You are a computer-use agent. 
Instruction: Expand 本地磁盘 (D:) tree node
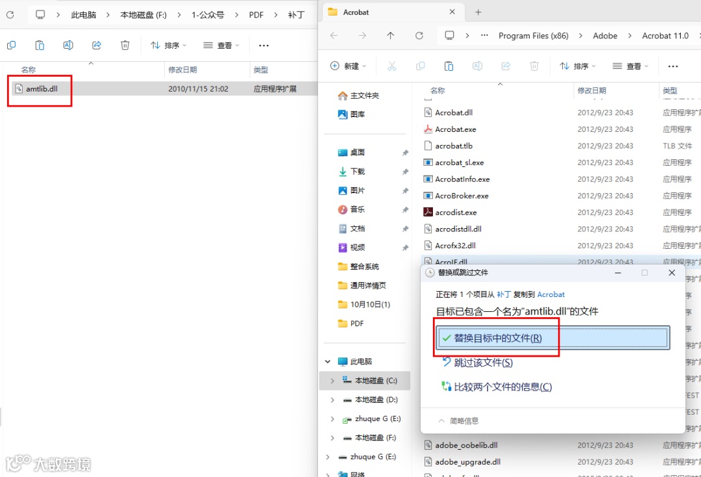pos(332,400)
